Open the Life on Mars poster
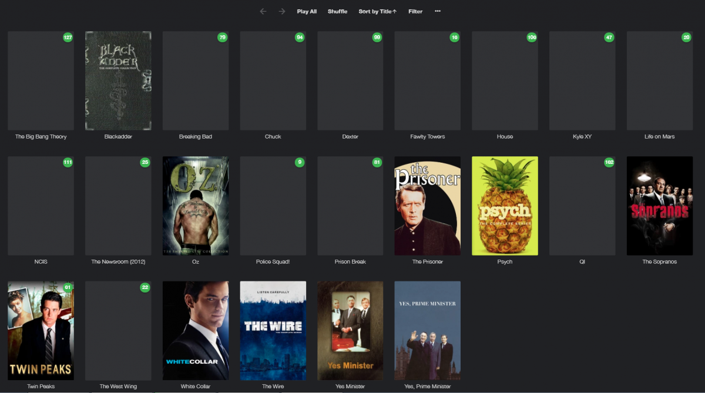 660,81
